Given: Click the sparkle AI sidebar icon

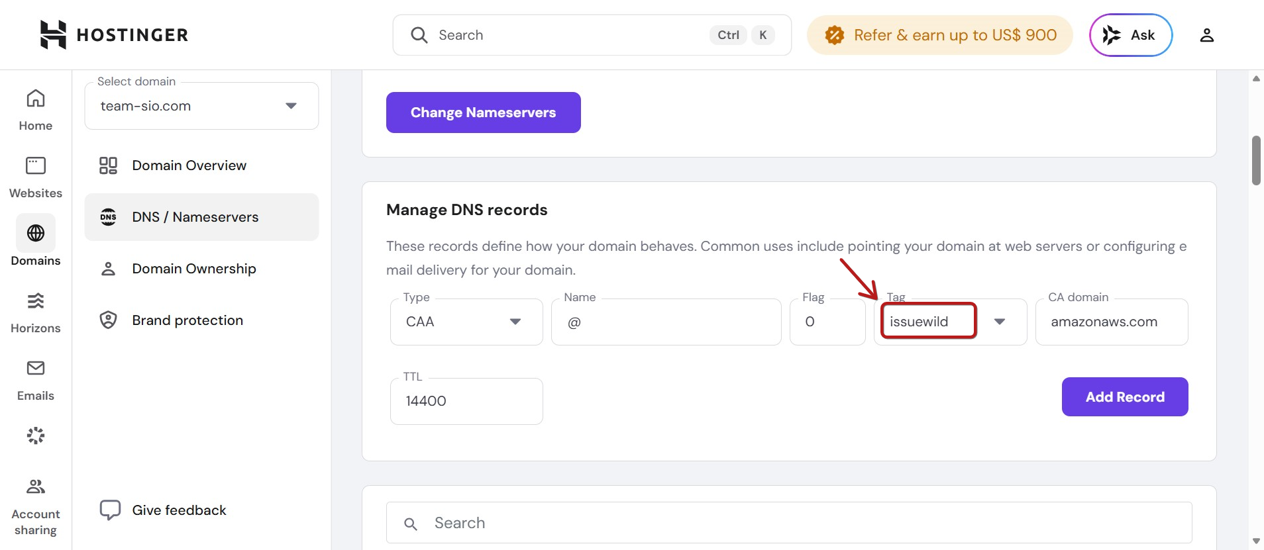Looking at the screenshot, I should click(x=36, y=435).
